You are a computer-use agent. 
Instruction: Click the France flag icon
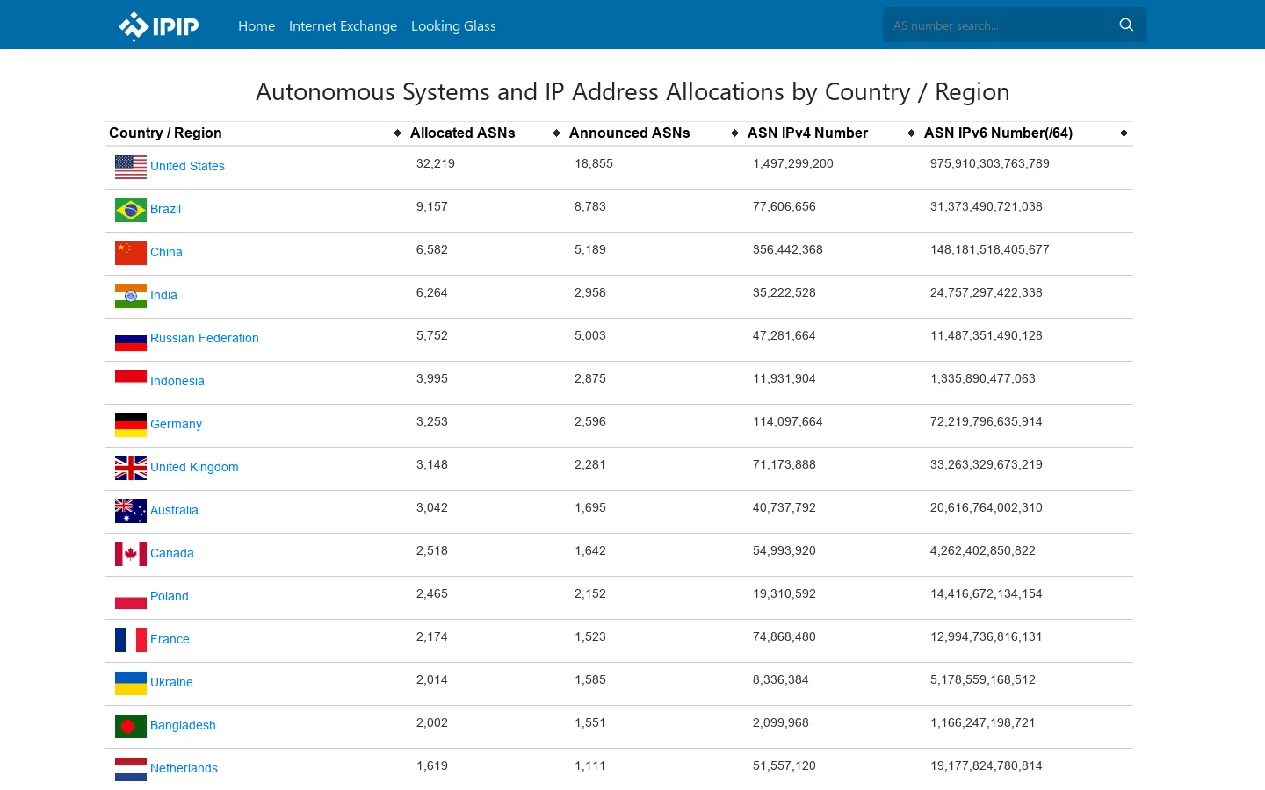click(x=131, y=640)
